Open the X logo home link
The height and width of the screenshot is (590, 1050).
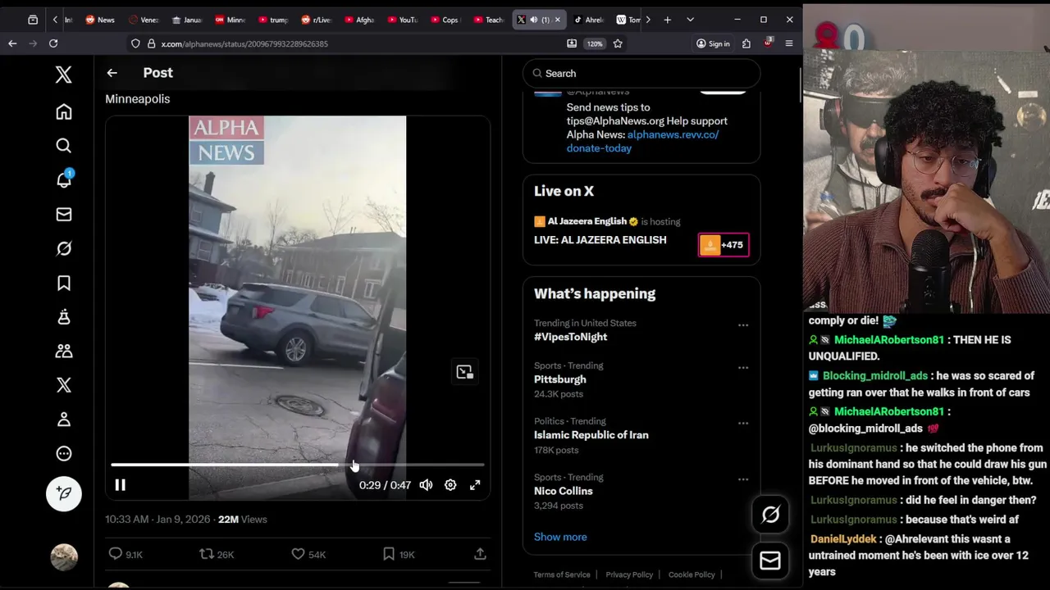[x=63, y=75]
